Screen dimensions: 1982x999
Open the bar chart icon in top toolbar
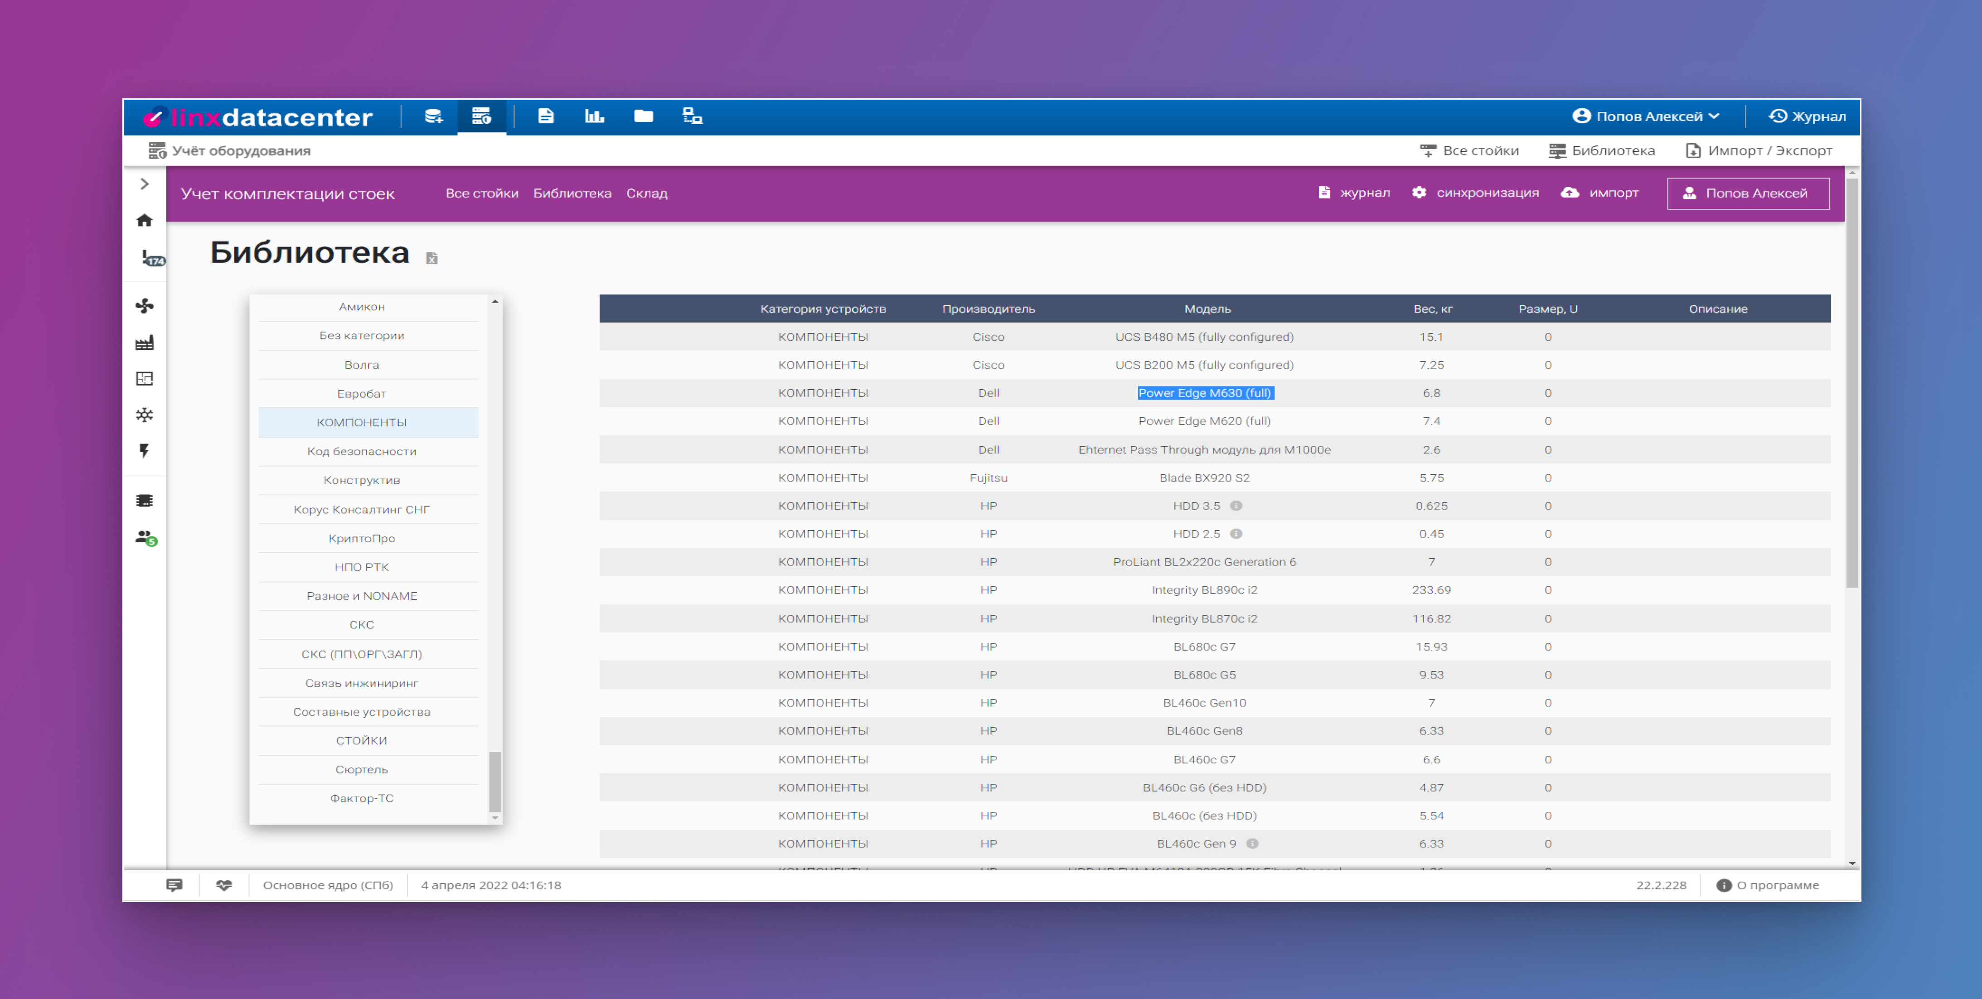595,116
